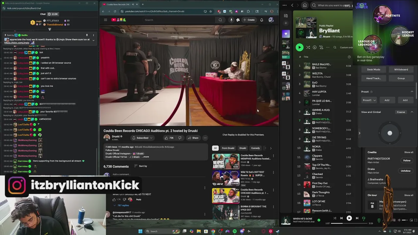This screenshot has width=418, height=235.
Task: Skip to next track in Spotify
Action: (x=357, y=218)
